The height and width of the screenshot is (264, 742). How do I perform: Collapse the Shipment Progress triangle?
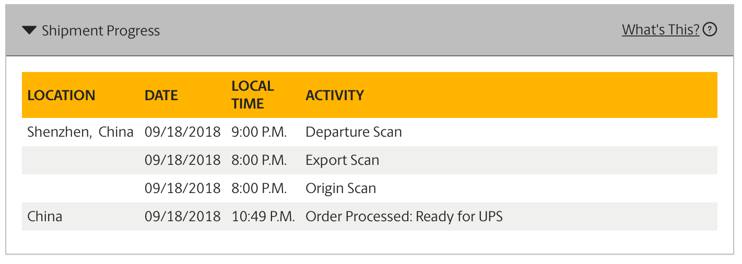[29, 31]
